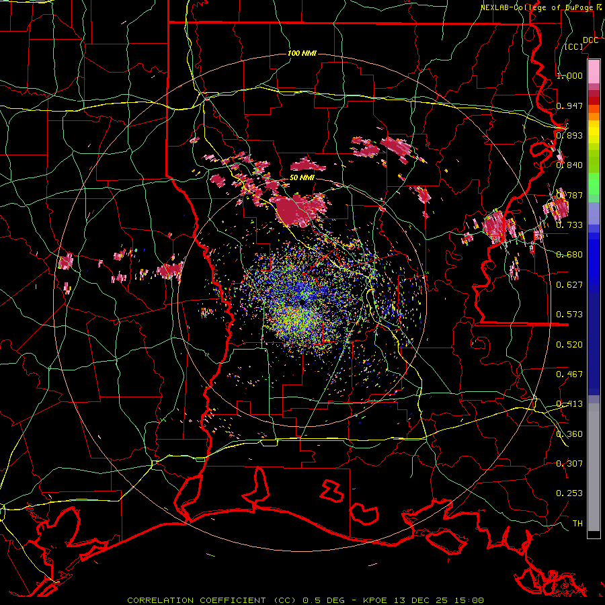Select the 0.413 legend value
The width and height of the screenshot is (605, 605).
tap(569, 403)
